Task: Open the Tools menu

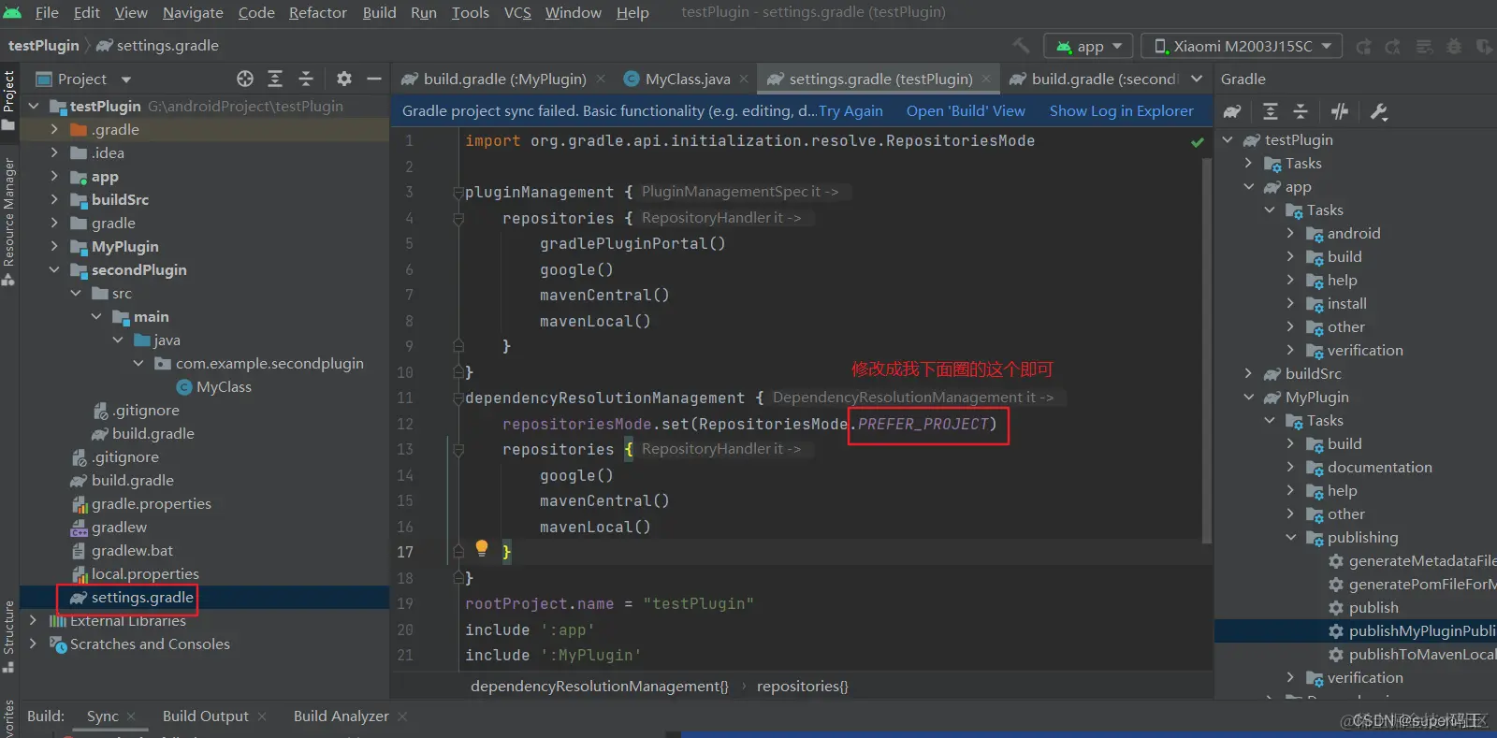Action: pos(471,12)
